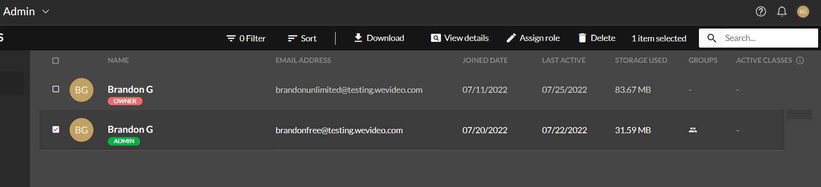Click View details button
821x187 pixels.
(460, 38)
